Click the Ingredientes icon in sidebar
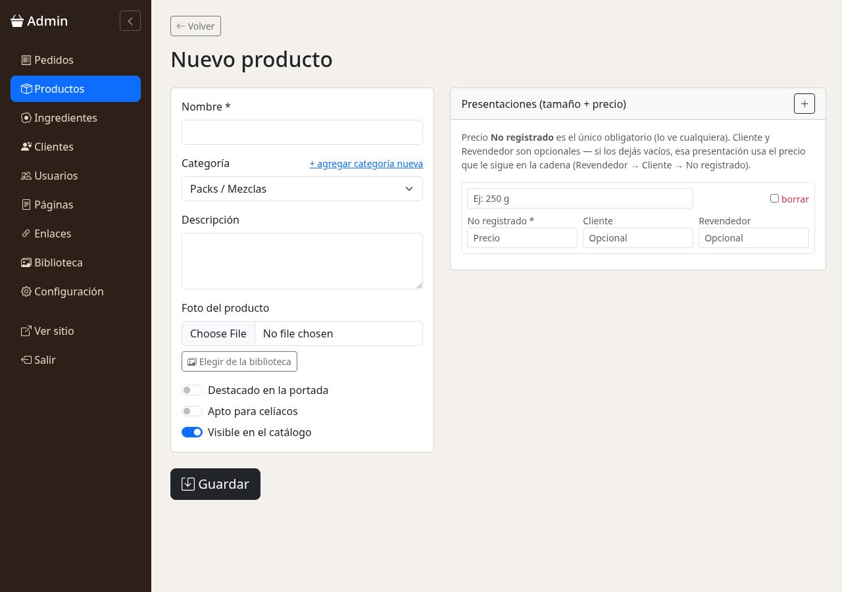Image resolution: width=842 pixels, height=592 pixels. (26, 118)
